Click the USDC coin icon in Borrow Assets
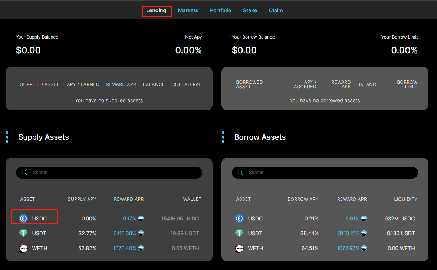 click(239, 219)
